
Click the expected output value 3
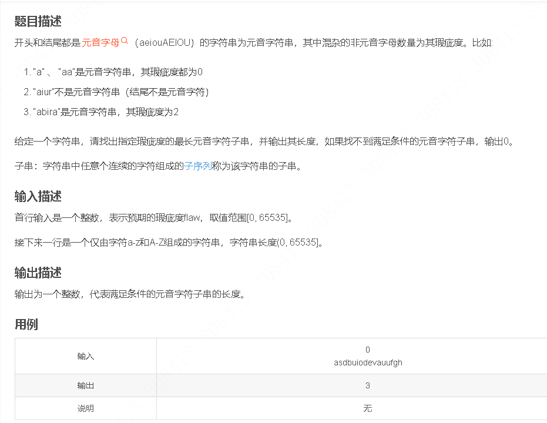coord(368,385)
